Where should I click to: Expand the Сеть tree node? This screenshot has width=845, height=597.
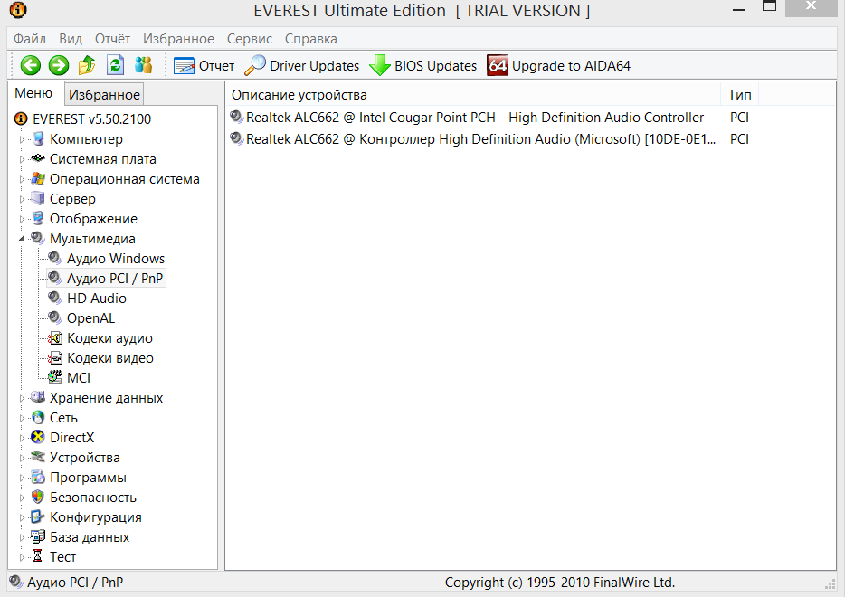[x=22, y=418]
